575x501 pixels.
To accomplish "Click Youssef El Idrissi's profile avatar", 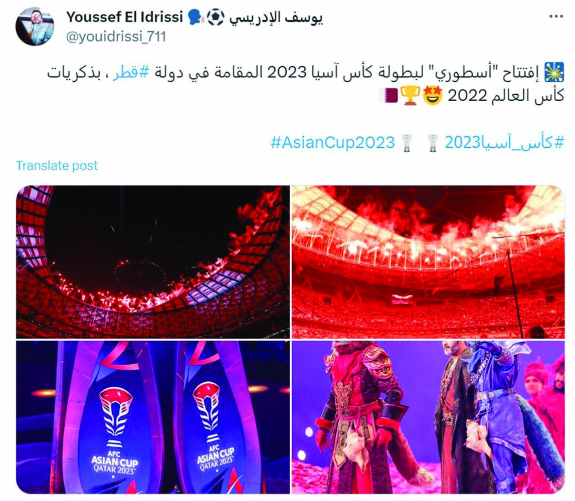I will (x=35, y=27).
